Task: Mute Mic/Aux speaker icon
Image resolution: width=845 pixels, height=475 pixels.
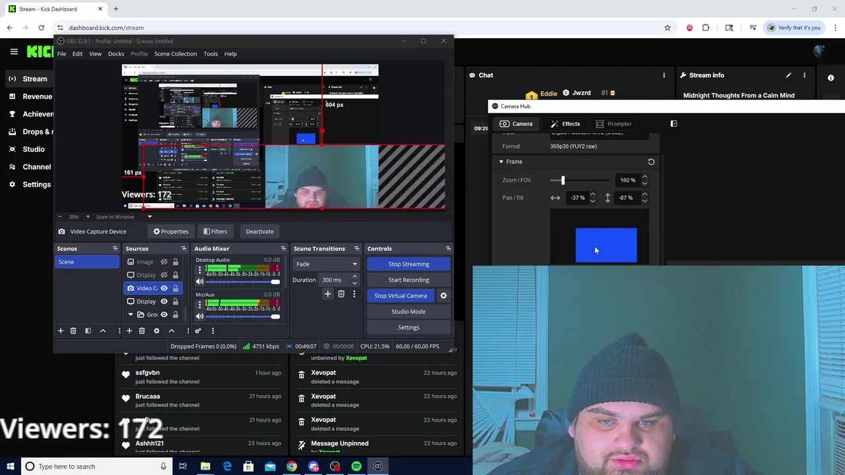Action: click(200, 316)
